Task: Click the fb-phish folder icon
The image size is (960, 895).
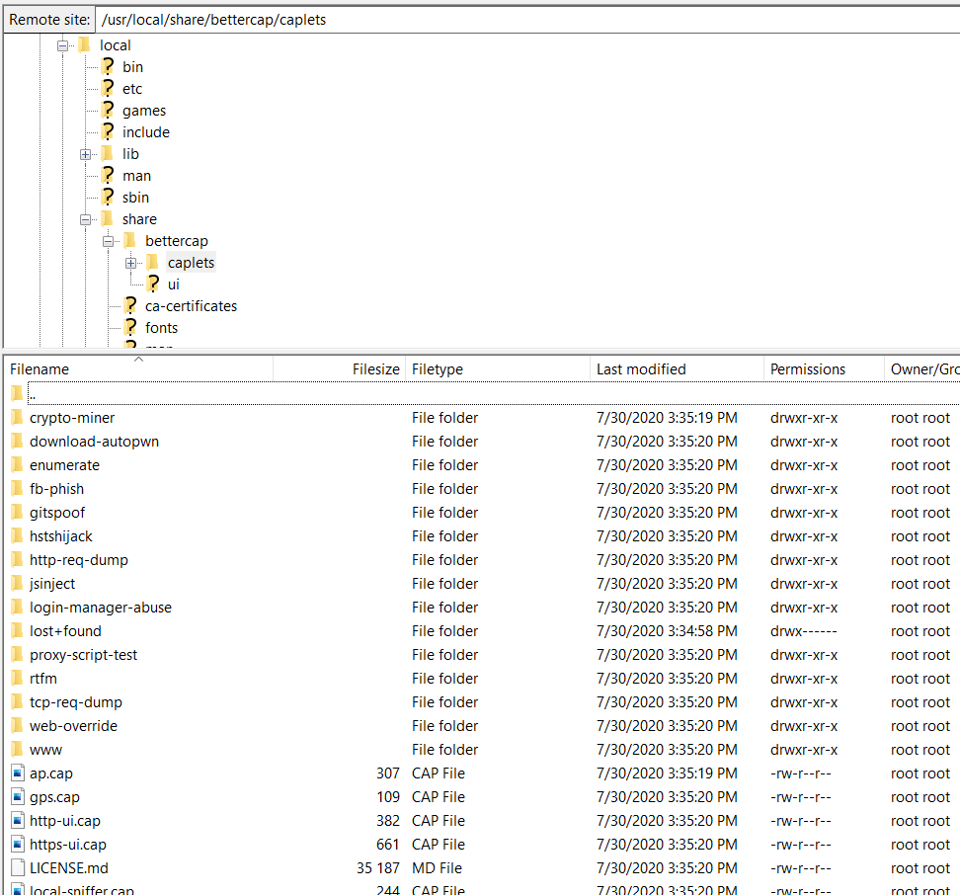Action: coord(17,489)
